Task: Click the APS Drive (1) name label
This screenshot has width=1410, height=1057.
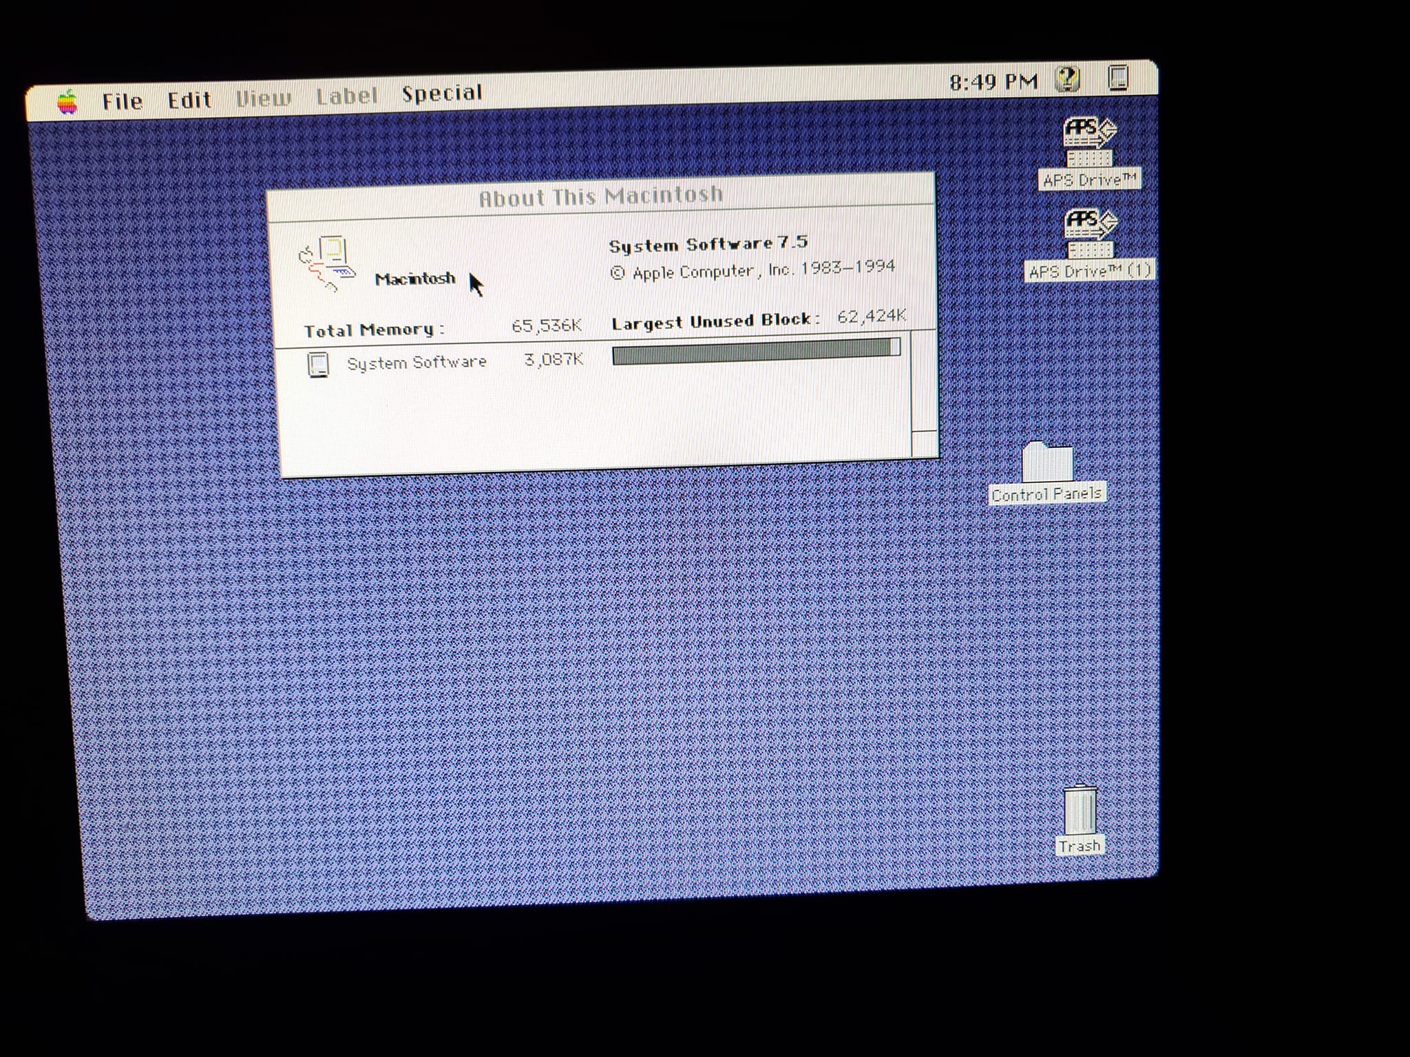Action: click(x=1089, y=271)
